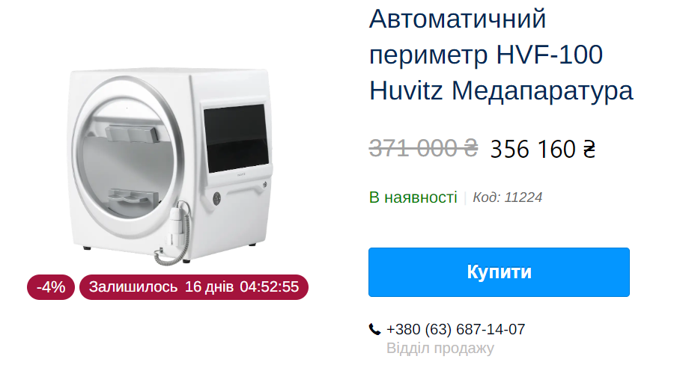Viewport: 674px width, 365px height.
Task: Click the hryvnia symbol after 356 160
Action: pos(589,149)
